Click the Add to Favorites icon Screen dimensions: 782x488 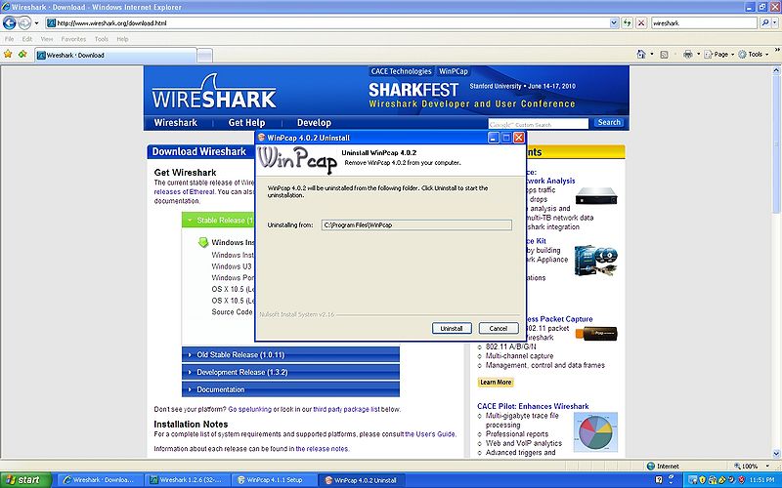click(22, 54)
